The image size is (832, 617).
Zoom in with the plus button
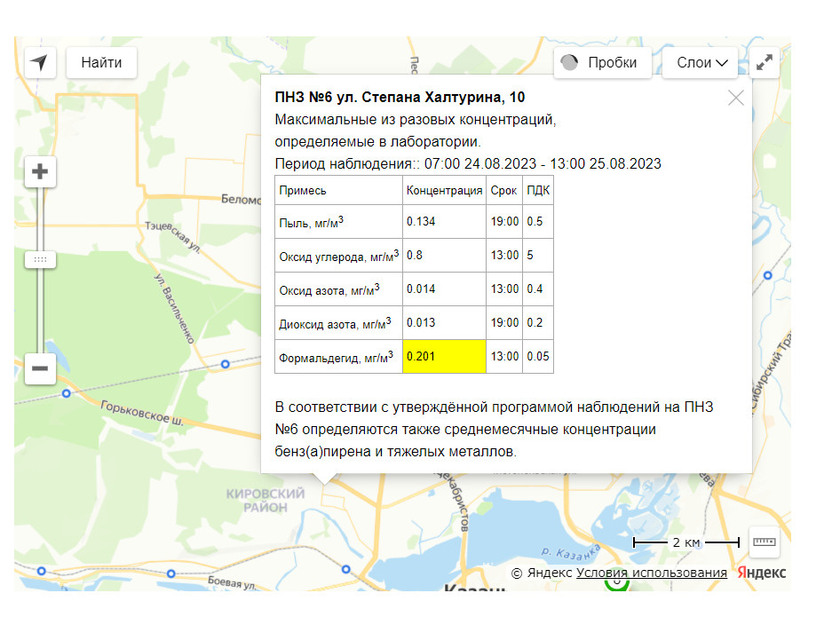(41, 172)
